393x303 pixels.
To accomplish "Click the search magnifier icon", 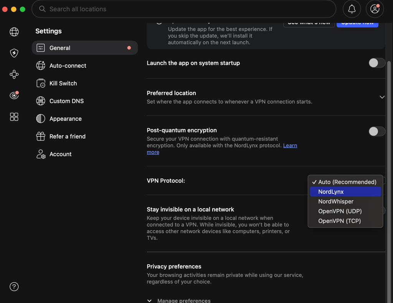I will click(x=42, y=9).
